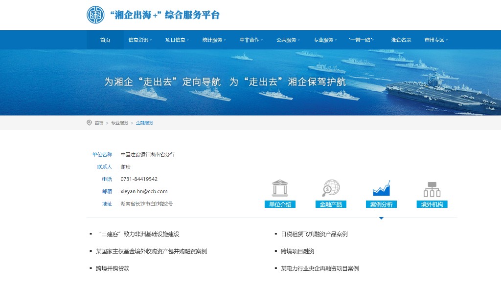501x283 pixels.
Task: Click the platform logo emblem
Action: [x=95, y=15]
